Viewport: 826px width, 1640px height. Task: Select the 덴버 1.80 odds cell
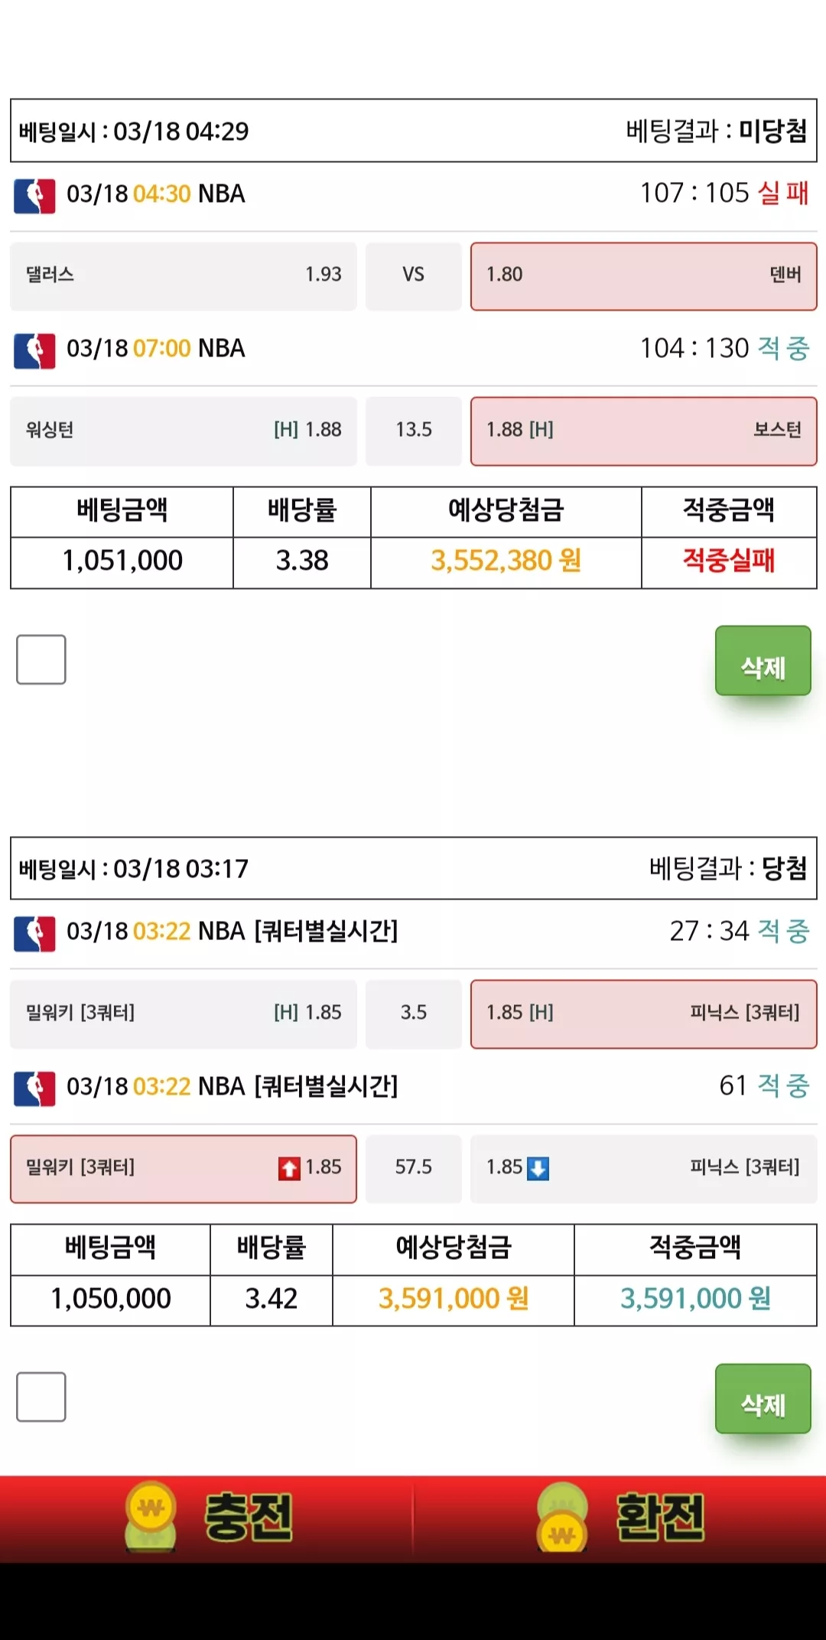point(644,276)
